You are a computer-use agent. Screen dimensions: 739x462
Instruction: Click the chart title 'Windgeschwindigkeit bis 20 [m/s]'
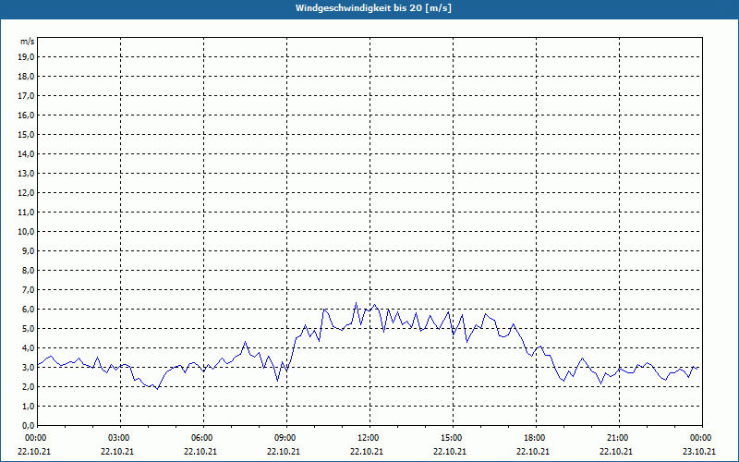(x=373, y=8)
